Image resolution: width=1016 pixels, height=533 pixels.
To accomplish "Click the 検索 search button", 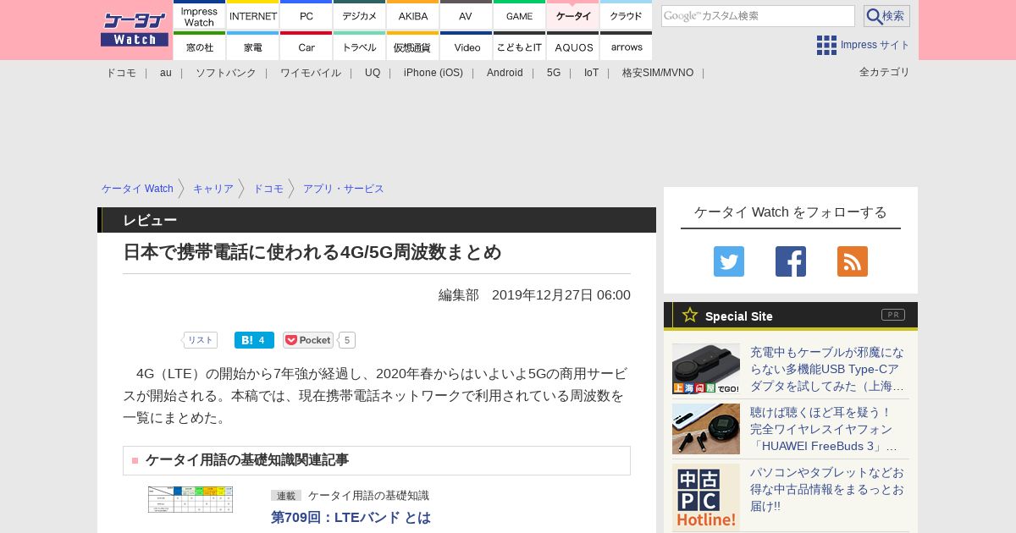I will (886, 16).
